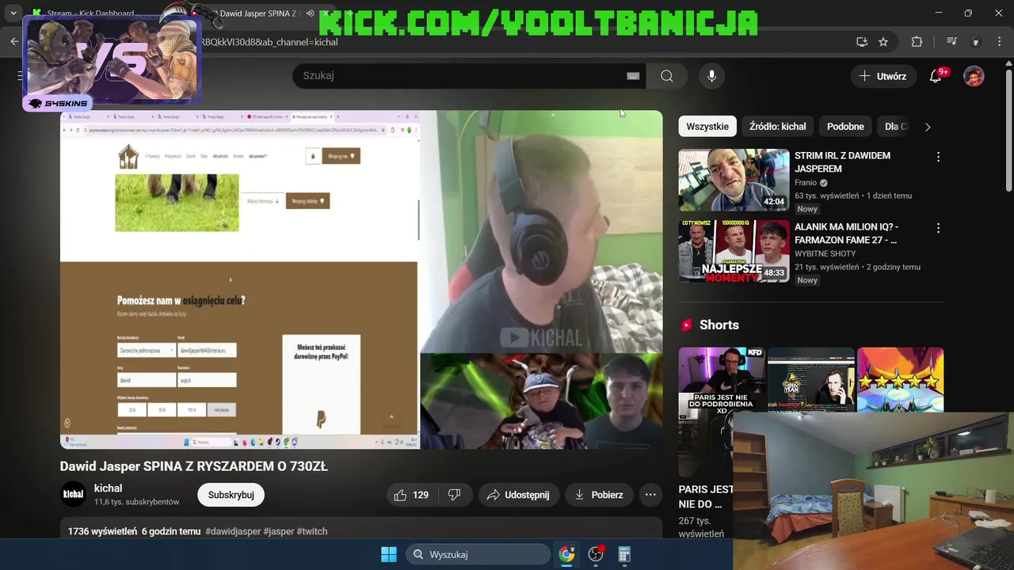Select the Źródło: kichal filter chip
Screen dimensions: 1014x570
[777, 127]
